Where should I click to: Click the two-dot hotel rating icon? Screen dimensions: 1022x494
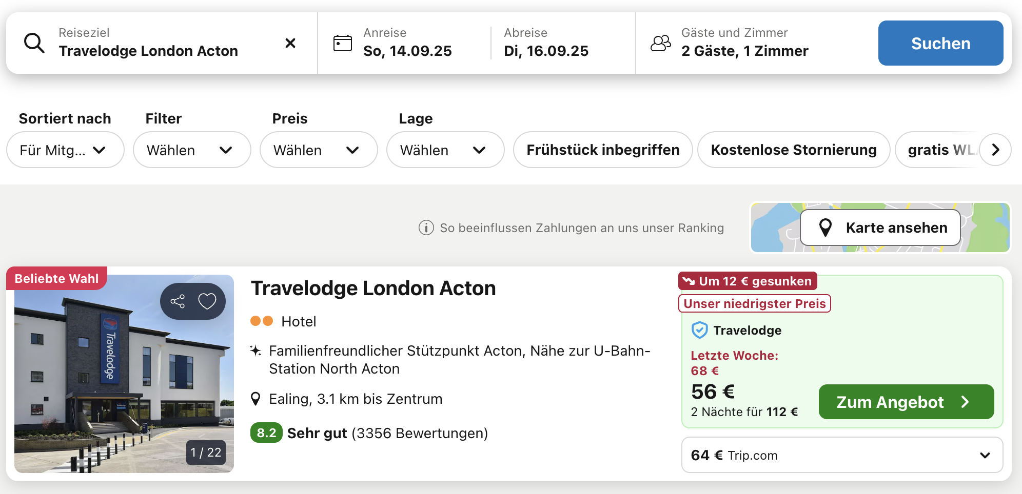262,321
